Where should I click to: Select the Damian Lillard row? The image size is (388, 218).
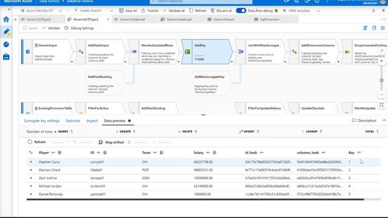204,170
